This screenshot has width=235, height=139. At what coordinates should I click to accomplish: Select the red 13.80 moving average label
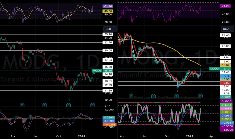(225, 83)
